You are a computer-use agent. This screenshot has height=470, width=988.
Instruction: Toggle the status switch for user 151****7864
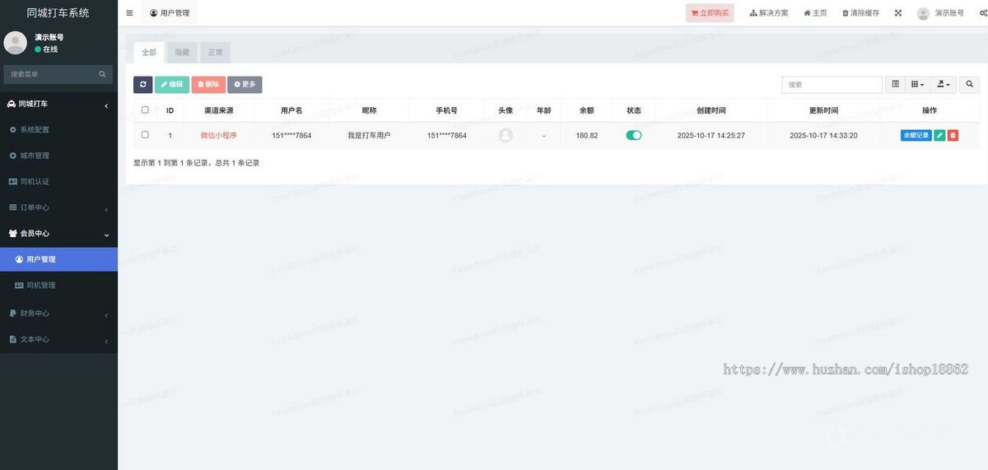point(634,135)
